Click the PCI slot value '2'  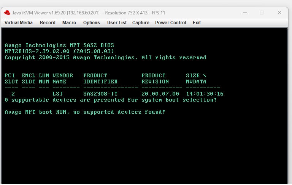click(13, 94)
